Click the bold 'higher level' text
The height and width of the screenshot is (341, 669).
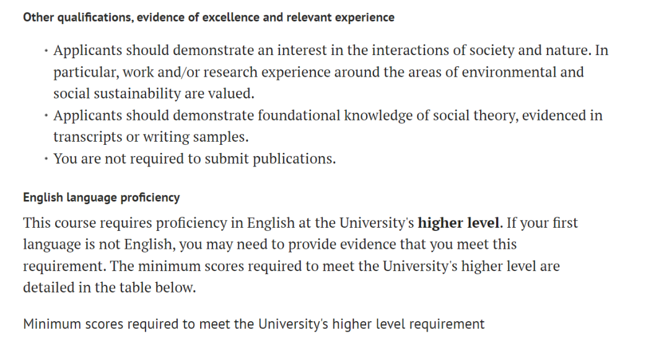point(458,223)
